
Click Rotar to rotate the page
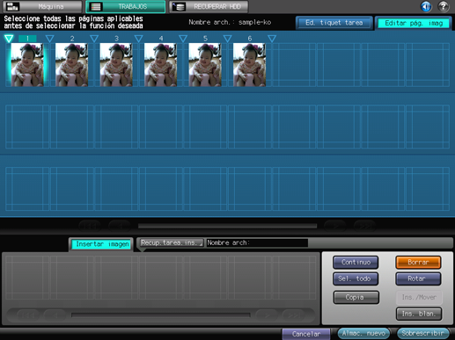click(418, 279)
